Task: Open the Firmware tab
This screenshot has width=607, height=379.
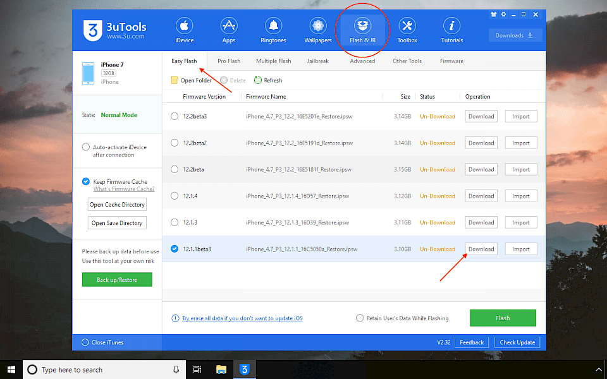Action: click(x=451, y=61)
